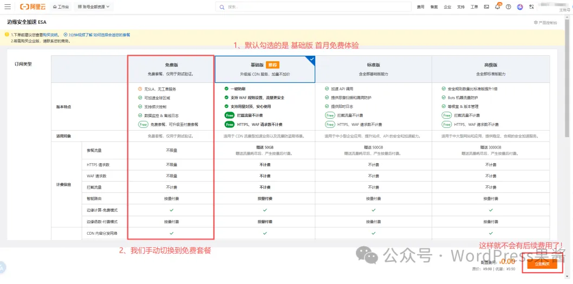Open the help question-mark icon
Viewport: 573px width, 284px height.
[x=509, y=7]
